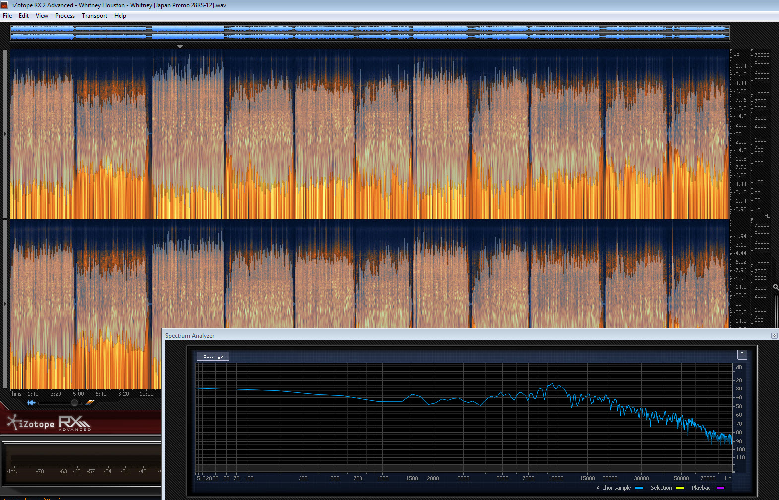Click the 3:20 mark on the time ruler
The height and width of the screenshot is (500, 779).
click(56, 394)
